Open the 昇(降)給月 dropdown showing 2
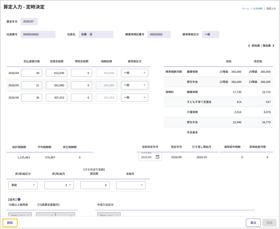The image size is (280, 229). (x=59, y=185)
